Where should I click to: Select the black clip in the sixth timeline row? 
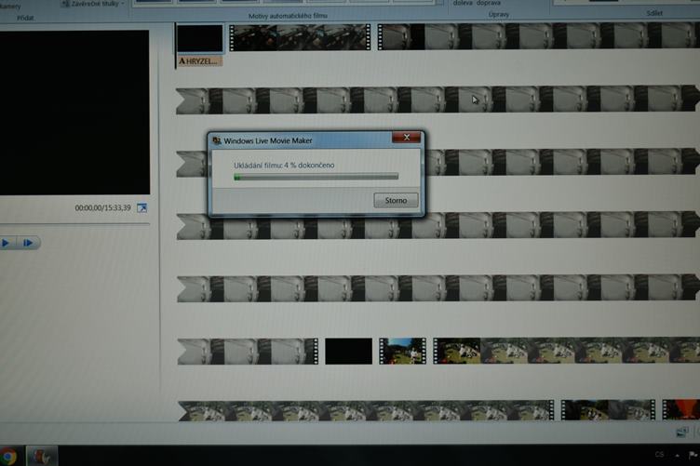point(348,351)
